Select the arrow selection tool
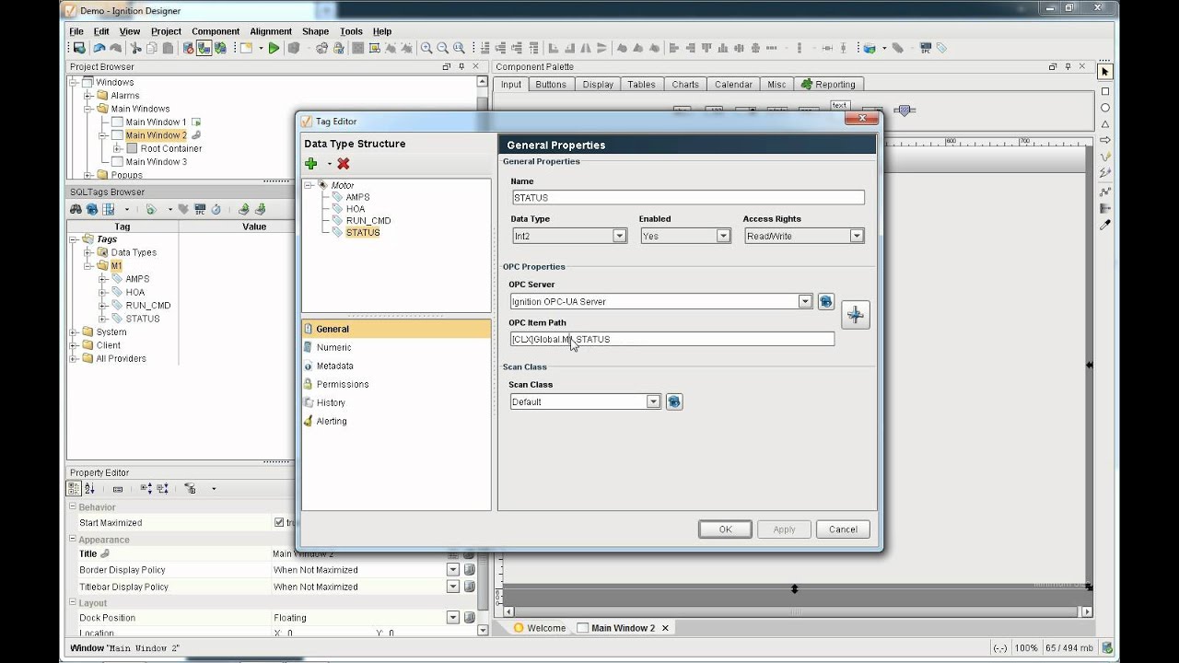 point(1105,72)
